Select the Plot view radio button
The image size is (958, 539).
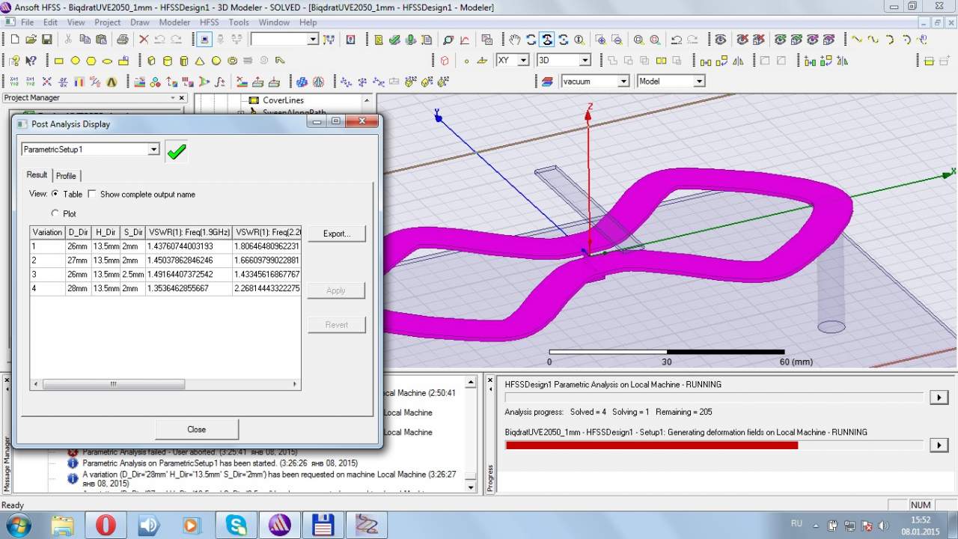pos(55,213)
